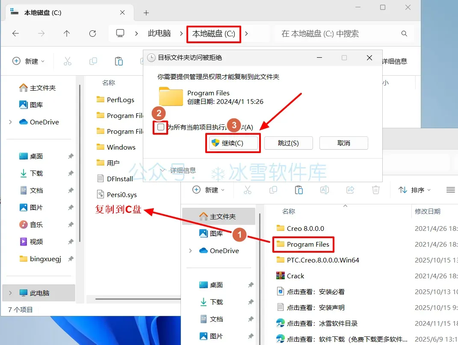This screenshot has height=345, width=458.
Task: Sort by 修改日期 column in lower window
Action: (428, 211)
